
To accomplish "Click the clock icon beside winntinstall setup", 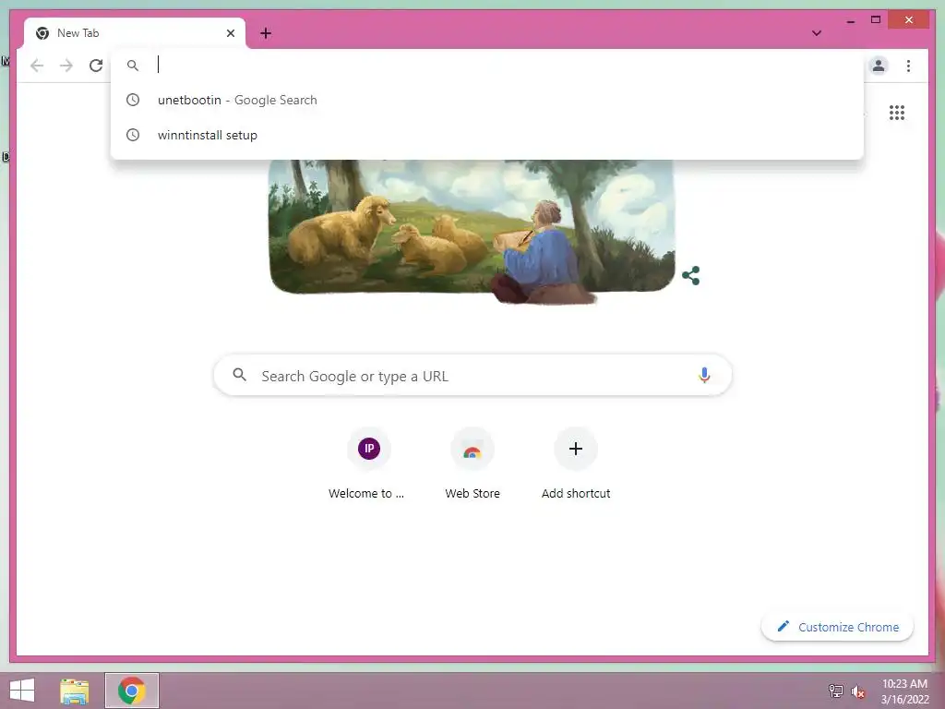I will click(133, 135).
